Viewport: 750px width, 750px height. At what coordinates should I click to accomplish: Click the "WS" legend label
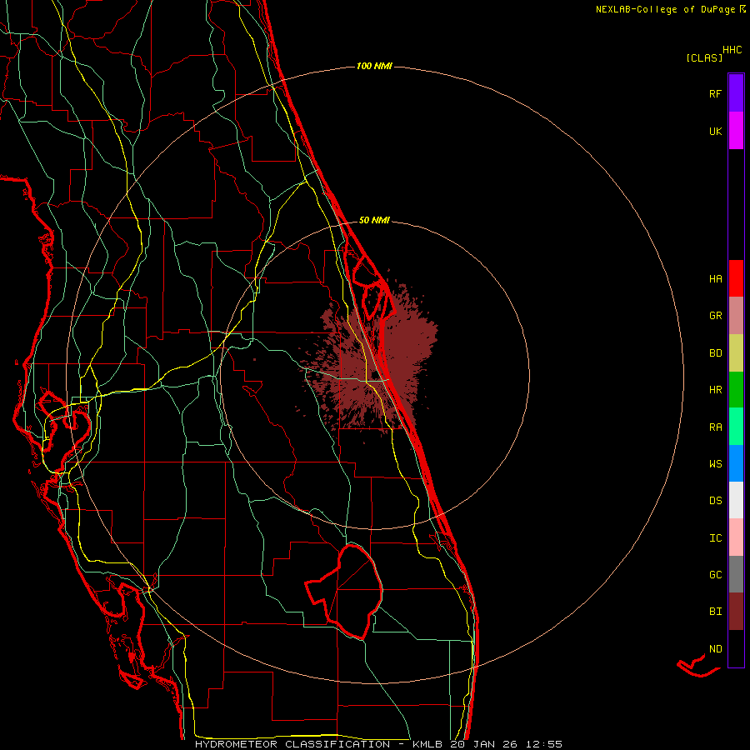point(715,464)
